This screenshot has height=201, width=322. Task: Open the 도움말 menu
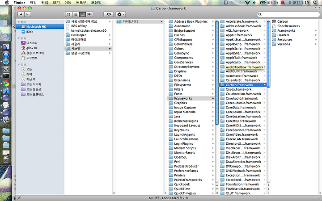96,3
